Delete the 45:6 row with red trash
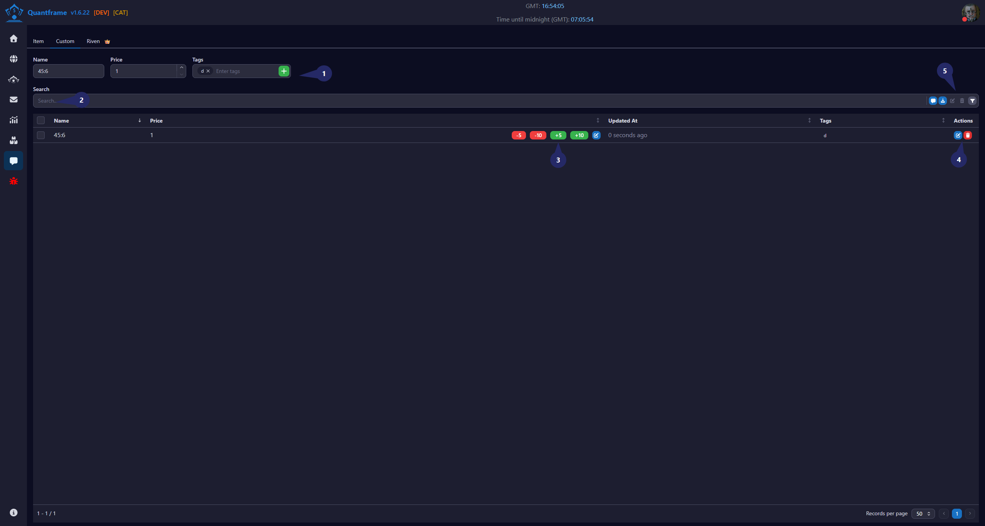The width and height of the screenshot is (985, 526). pos(968,135)
